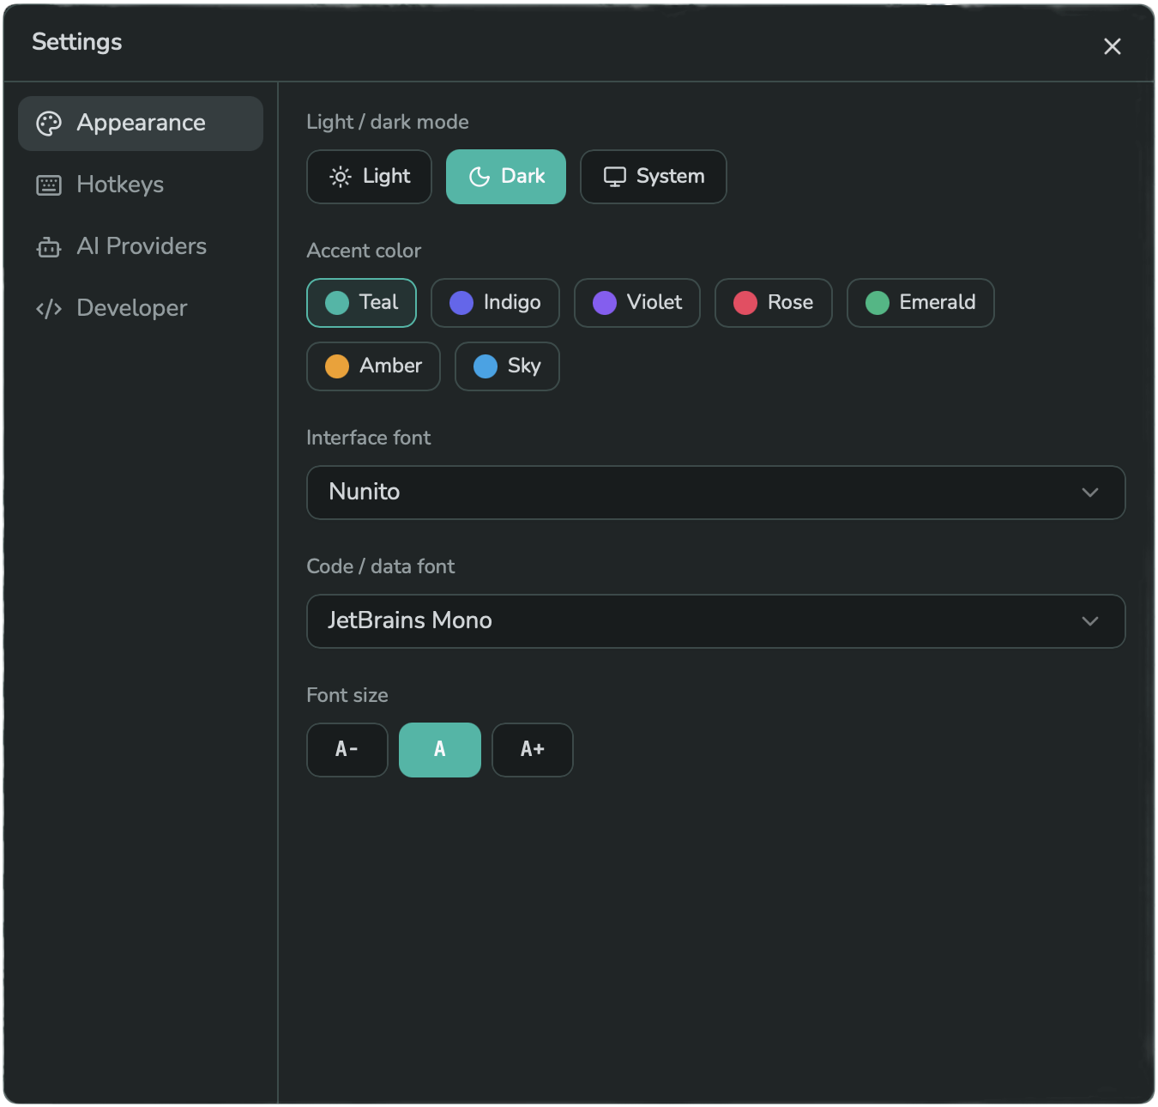Open the Hotkeys settings tab
Image resolution: width=1158 pixels, height=1107 pixels.
coord(141,185)
